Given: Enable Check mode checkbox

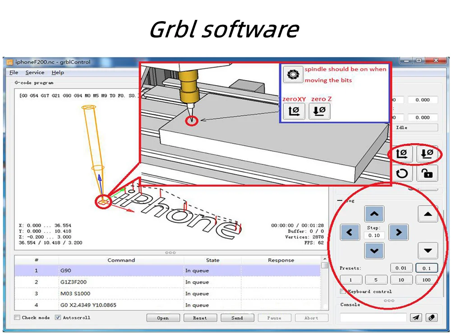Looking at the screenshot, I should [x=17, y=317].
